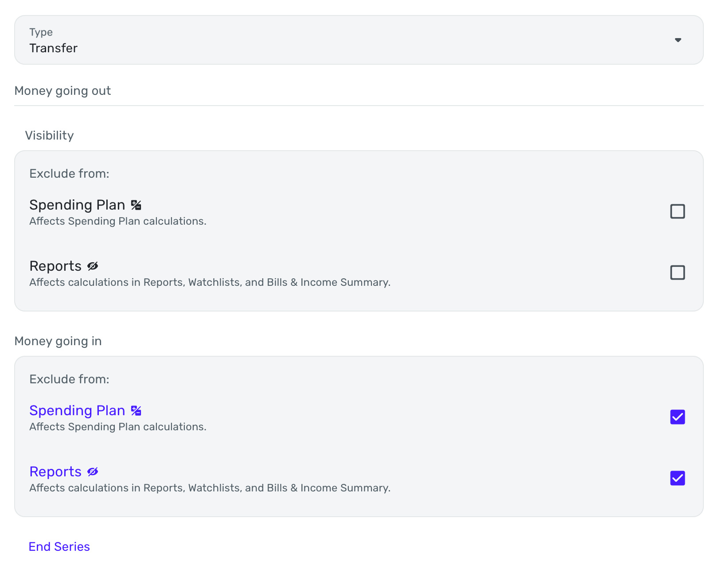Click the purple Spending Plan icon under Money going in

tap(136, 411)
